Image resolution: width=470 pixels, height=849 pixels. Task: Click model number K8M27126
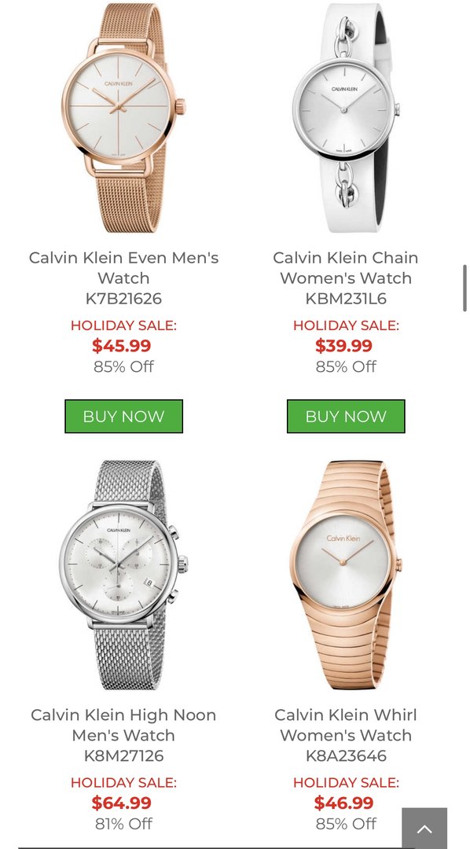124,755
